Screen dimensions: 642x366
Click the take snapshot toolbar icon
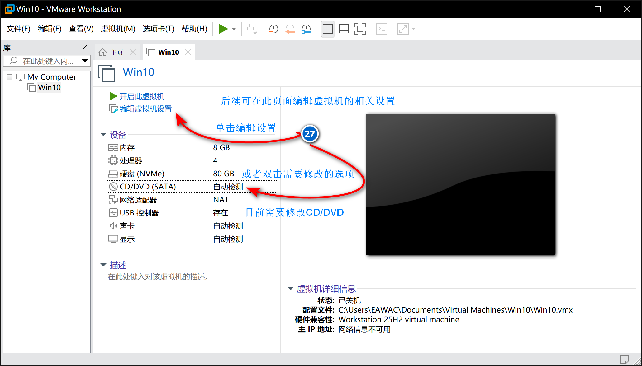273,29
